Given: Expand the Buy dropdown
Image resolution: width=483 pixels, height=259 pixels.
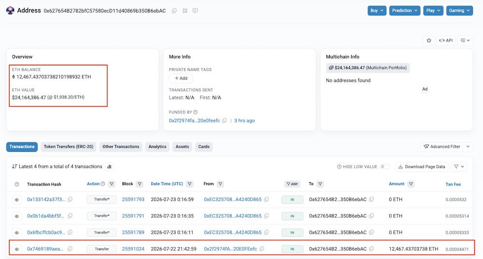Looking at the screenshot, I should 377,11.
